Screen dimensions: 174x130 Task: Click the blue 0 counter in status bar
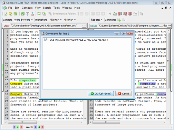[x=14, y=127]
